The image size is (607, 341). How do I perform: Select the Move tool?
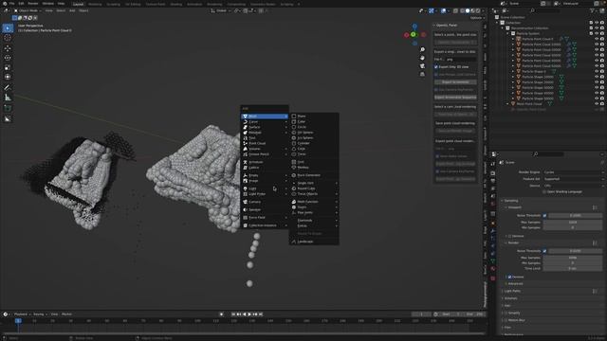tap(8, 48)
